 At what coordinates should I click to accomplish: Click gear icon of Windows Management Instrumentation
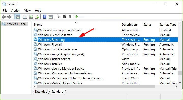(x=36, y=73)
